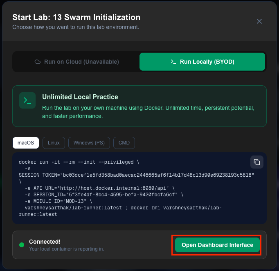
Task: Select the Run Locally (BYOD) option
Action: pos(202,62)
